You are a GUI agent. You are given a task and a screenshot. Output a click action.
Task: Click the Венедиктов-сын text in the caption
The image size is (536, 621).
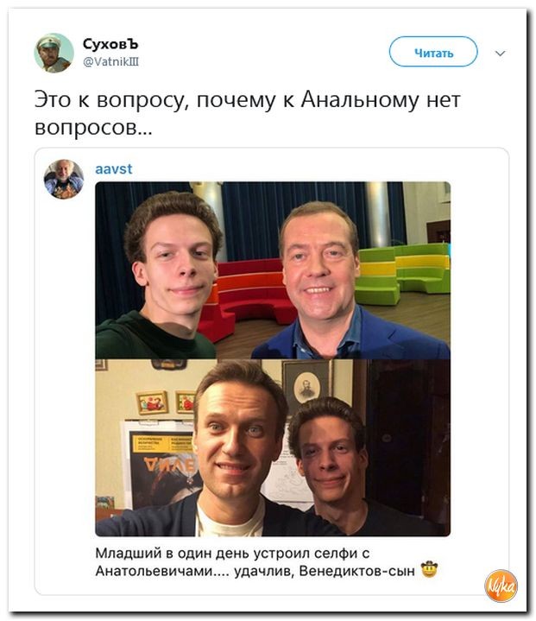point(357,571)
